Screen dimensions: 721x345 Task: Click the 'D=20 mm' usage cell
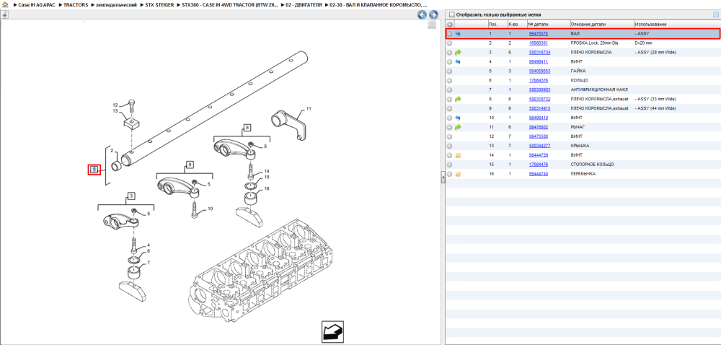click(x=643, y=43)
